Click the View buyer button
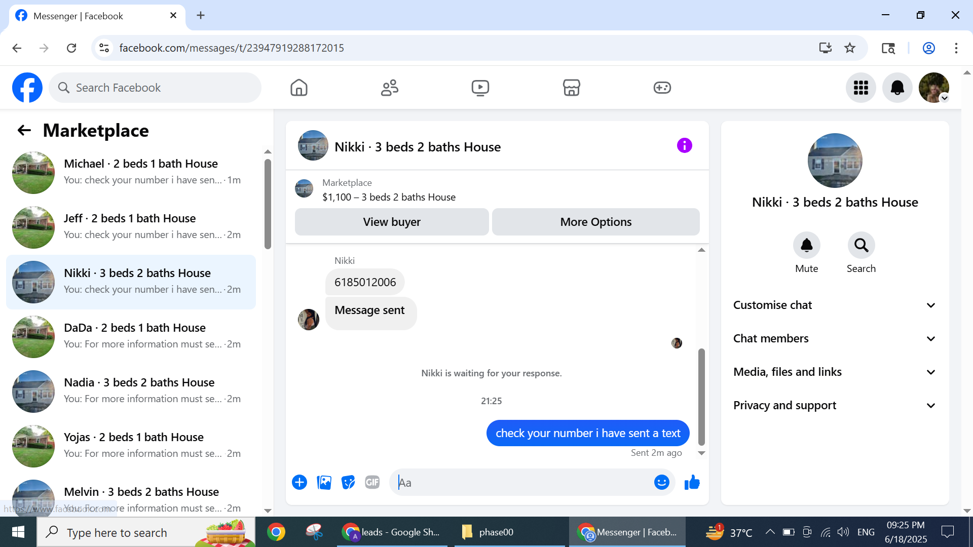Screen dimensions: 973x547 tap(392, 222)
